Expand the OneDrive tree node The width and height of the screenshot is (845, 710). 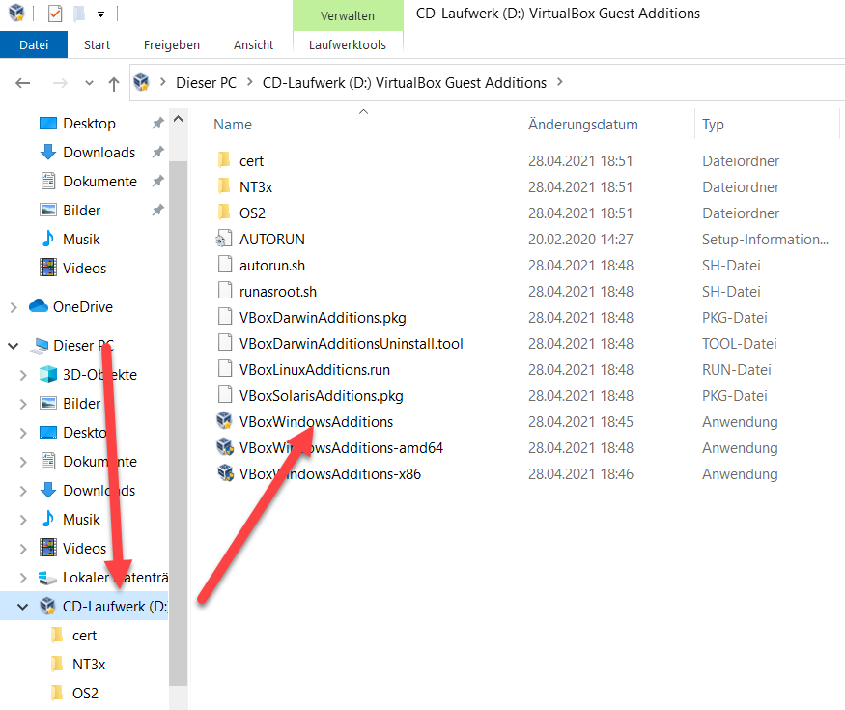(x=14, y=307)
